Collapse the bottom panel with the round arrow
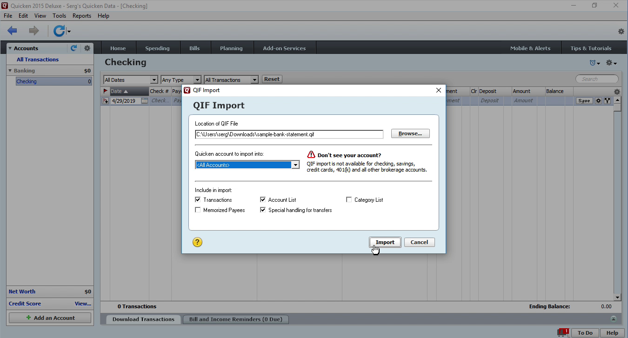The image size is (628, 338). tap(614, 319)
